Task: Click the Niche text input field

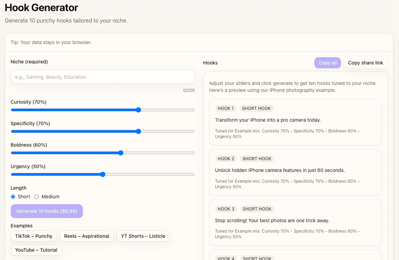Action: click(x=102, y=77)
